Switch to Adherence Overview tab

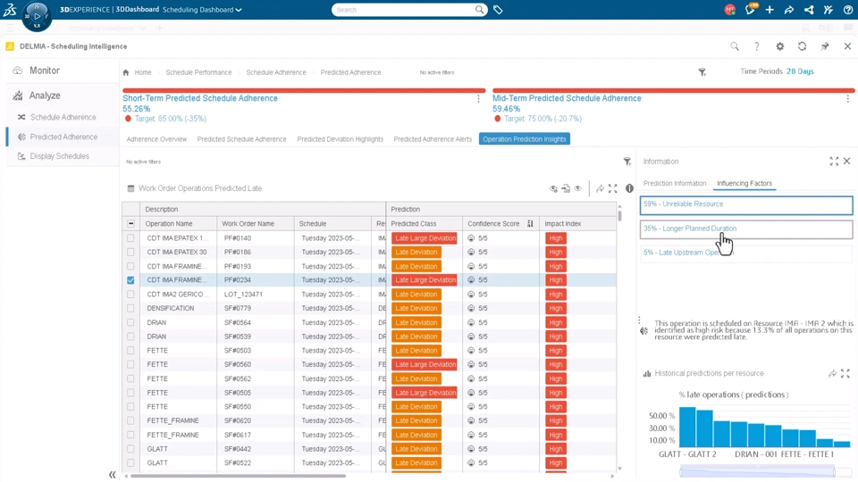(156, 139)
